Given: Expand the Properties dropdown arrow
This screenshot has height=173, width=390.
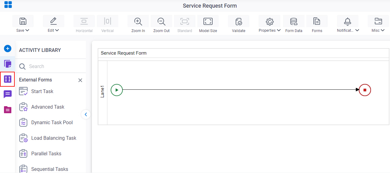Looking at the screenshot, I should tap(278, 30).
